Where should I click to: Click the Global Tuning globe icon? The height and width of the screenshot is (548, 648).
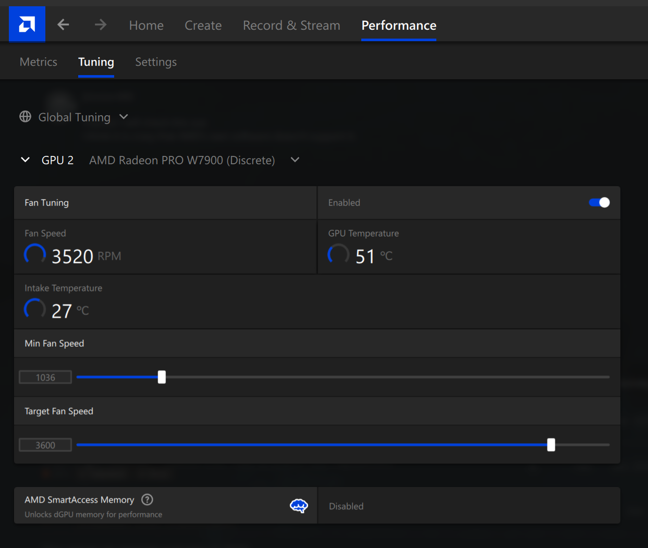[x=25, y=117]
